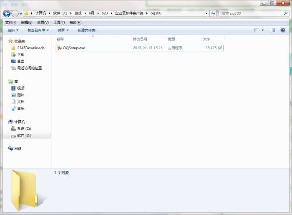The width and height of the screenshot is (292, 215).
Task: Click 游戏 in the address breadcrumb
Action: pos(78,13)
